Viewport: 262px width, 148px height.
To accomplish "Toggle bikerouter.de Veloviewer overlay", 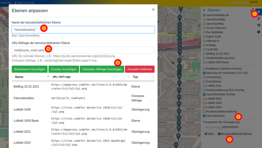I will click(x=204, y=73).
